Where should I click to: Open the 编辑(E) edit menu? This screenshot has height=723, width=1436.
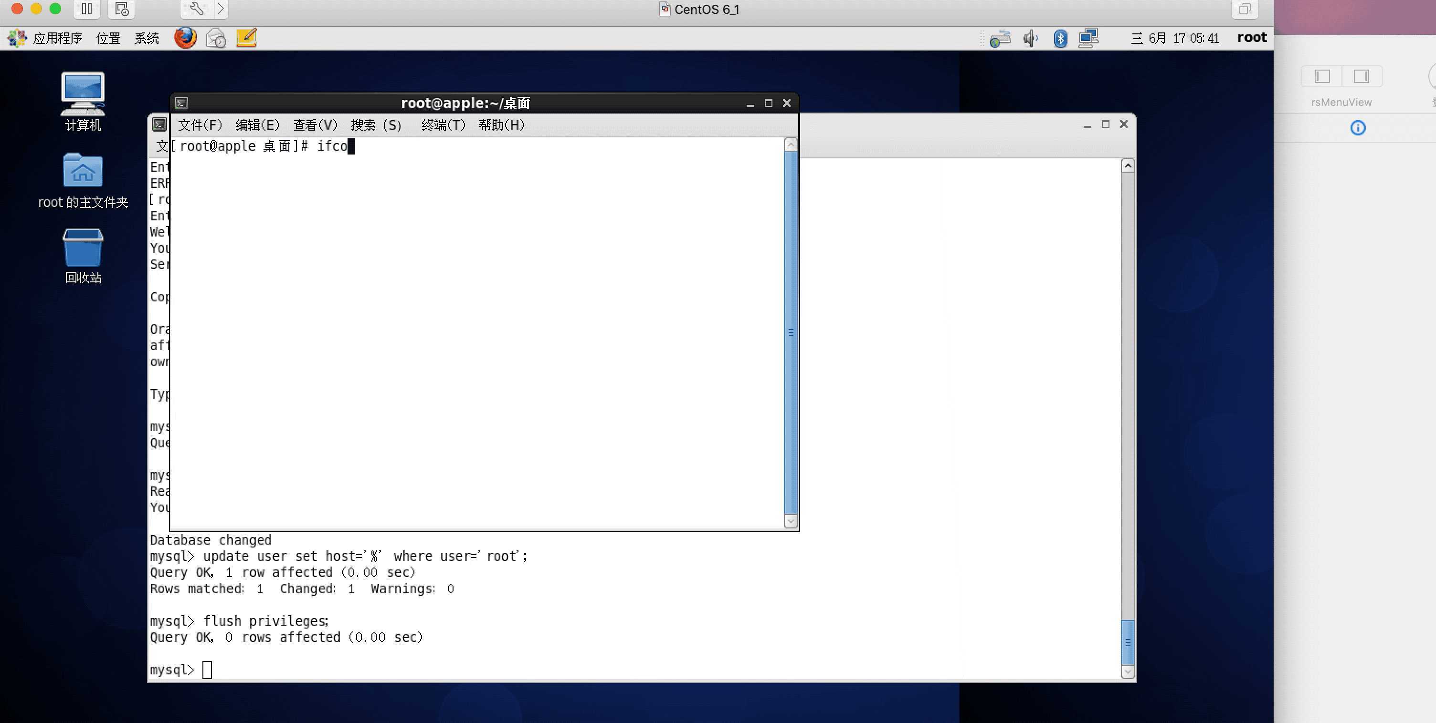pos(256,125)
